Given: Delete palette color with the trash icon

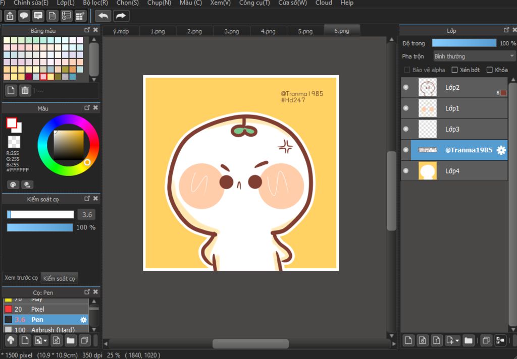Looking at the screenshot, I should (x=25, y=90).
